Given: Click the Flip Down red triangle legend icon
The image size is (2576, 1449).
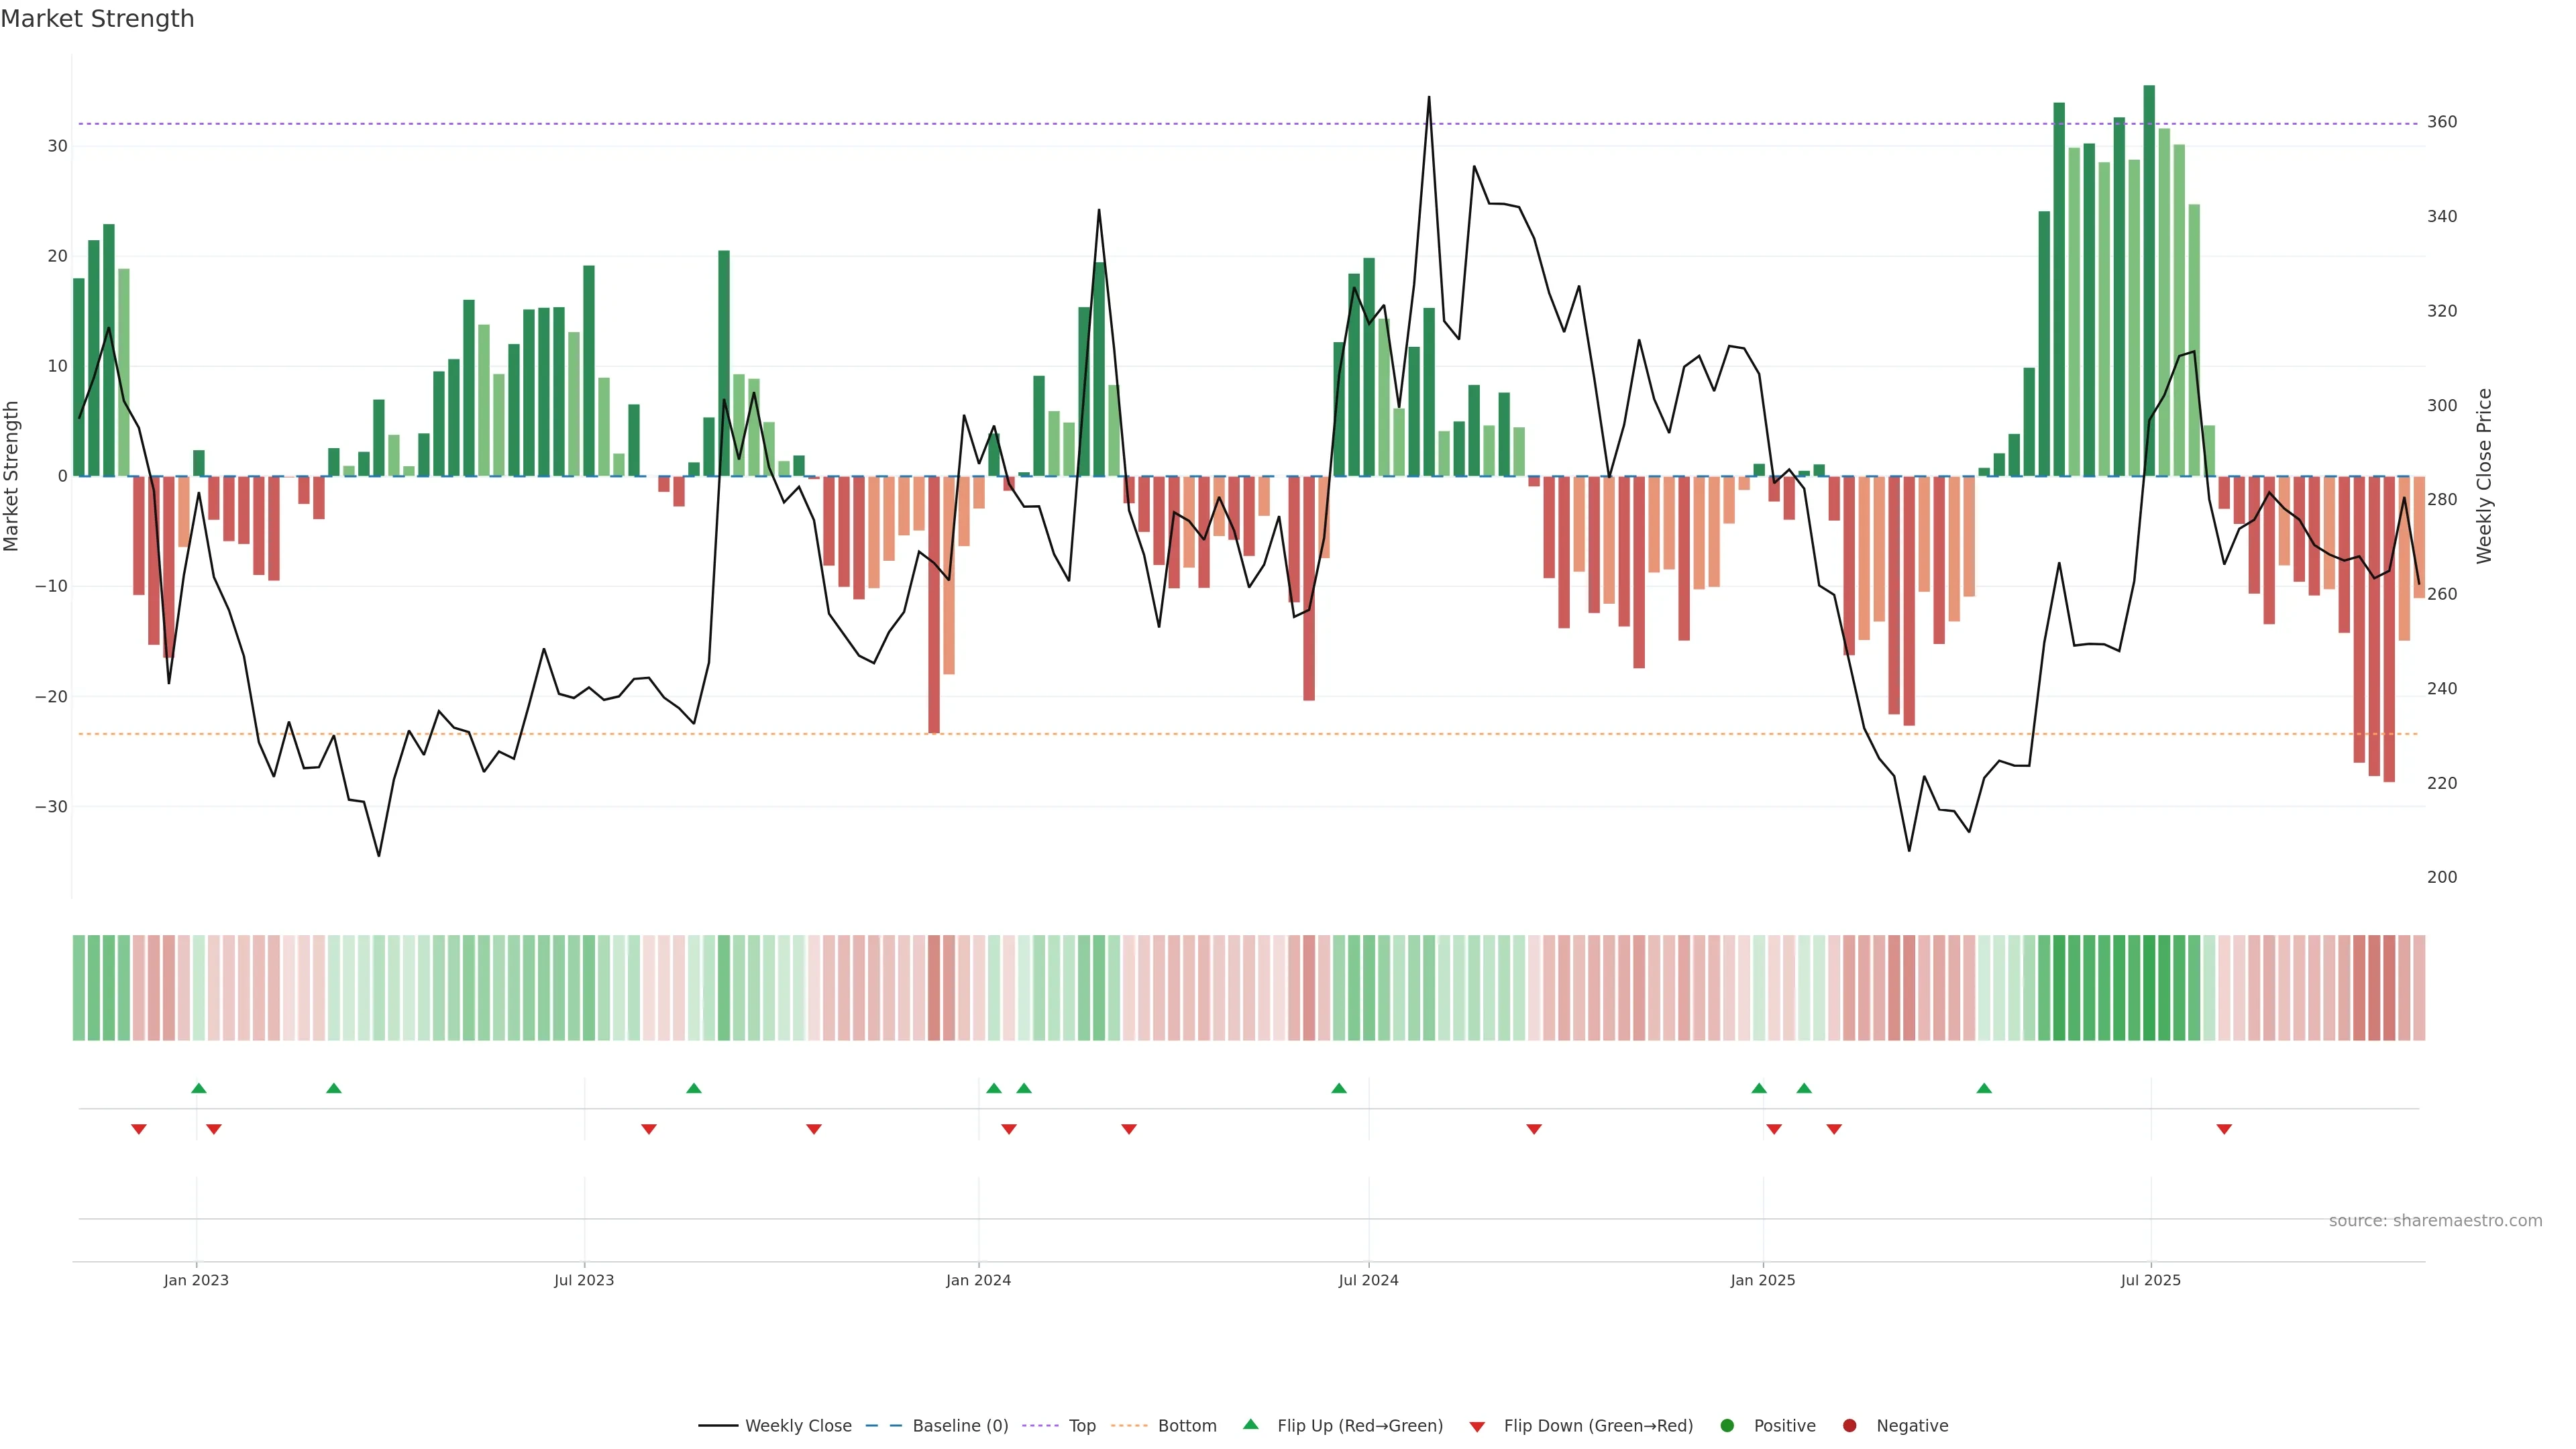Looking at the screenshot, I should tap(1477, 1426).
